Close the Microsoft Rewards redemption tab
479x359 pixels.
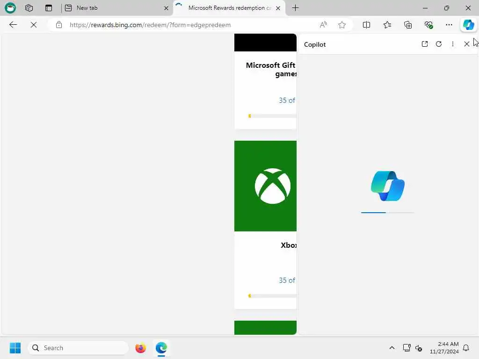[x=278, y=8]
